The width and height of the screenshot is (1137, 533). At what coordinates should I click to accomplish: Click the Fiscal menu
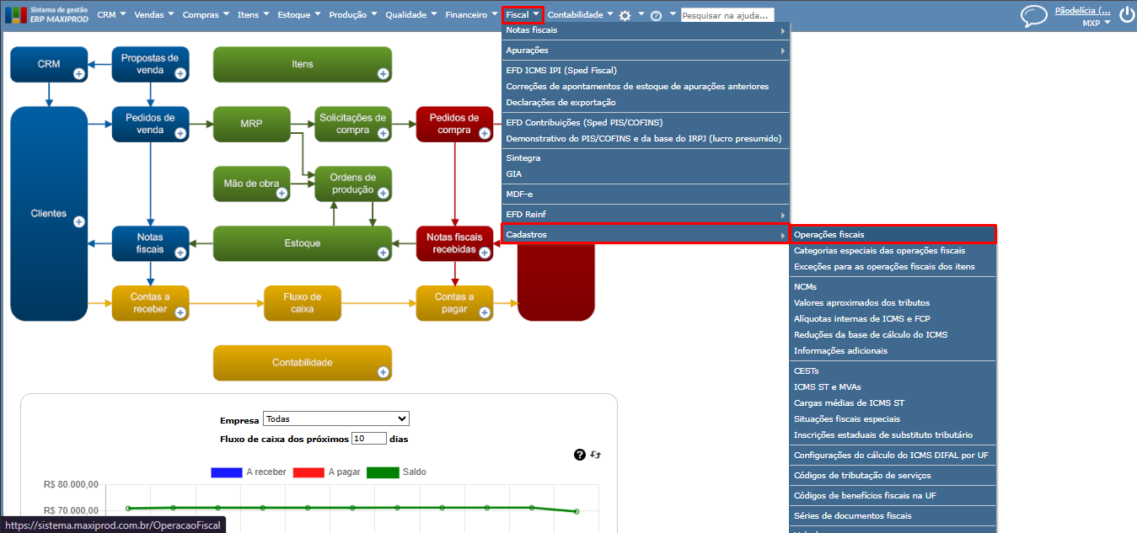click(523, 14)
